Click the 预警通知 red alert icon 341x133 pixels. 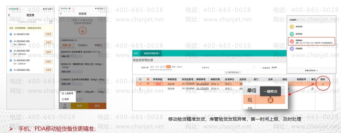pyautogui.click(x=292, y=42)
